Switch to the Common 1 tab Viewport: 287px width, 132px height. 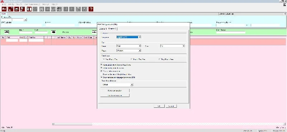pyautogui.click(x=103, y=29)
